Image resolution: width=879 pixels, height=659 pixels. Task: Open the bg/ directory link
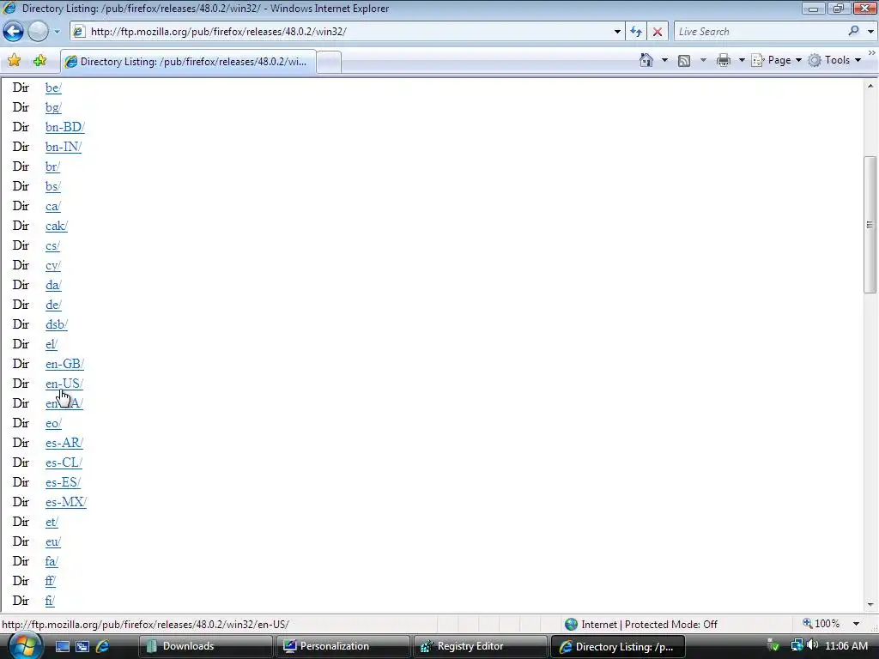click(x=53, y=107)
